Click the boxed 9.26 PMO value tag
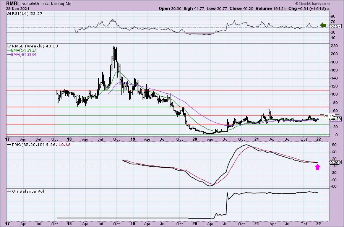 (x=335, y=162)
